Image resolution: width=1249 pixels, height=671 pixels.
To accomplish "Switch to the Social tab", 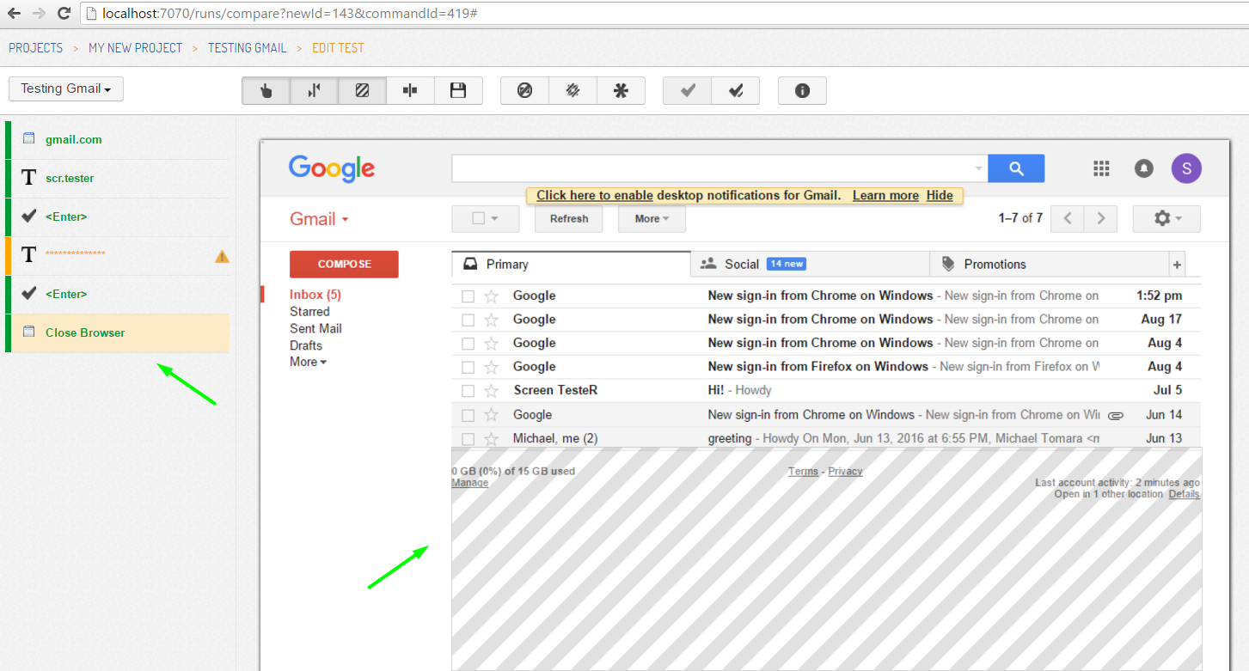I will 810,265.
